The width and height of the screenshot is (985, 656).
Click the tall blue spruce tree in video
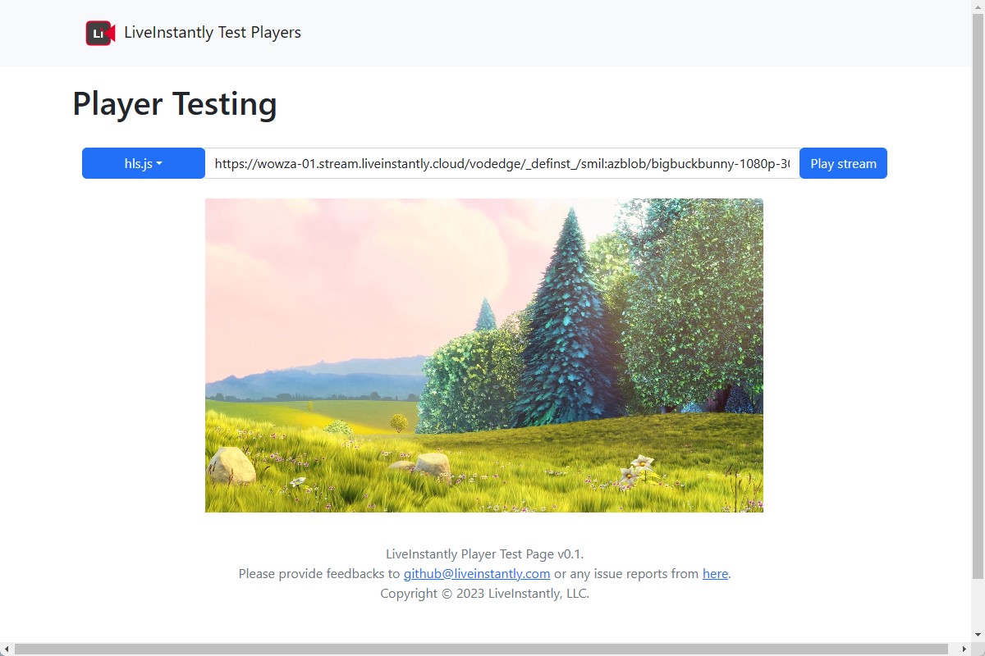click(x=566, y=328)
